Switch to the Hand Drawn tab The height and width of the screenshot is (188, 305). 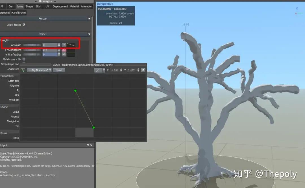18,13
